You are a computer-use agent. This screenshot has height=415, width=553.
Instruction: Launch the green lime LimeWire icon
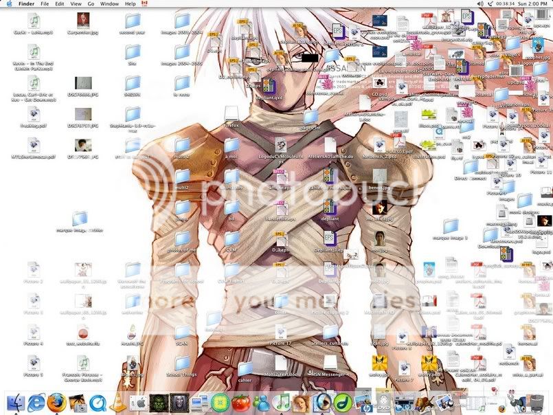[221, 403]
